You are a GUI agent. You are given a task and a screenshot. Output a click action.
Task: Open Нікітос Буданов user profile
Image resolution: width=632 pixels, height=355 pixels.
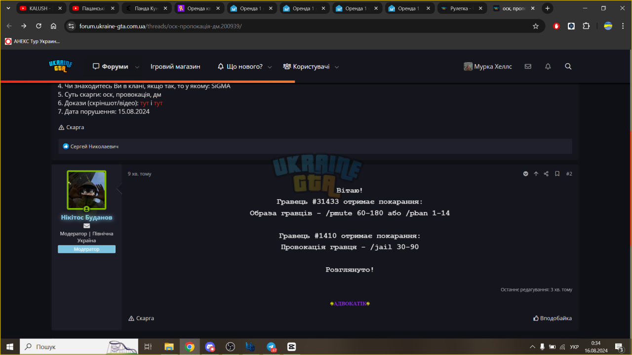click(86, 217)
